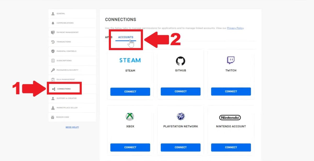Click the Transactions history icon
This screenshot has width=314, height=161.
tap(53, 42)
